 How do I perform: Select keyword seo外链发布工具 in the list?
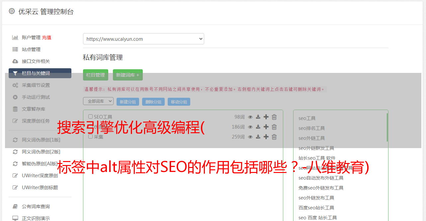pyautogui.click(x=316, y=198)
